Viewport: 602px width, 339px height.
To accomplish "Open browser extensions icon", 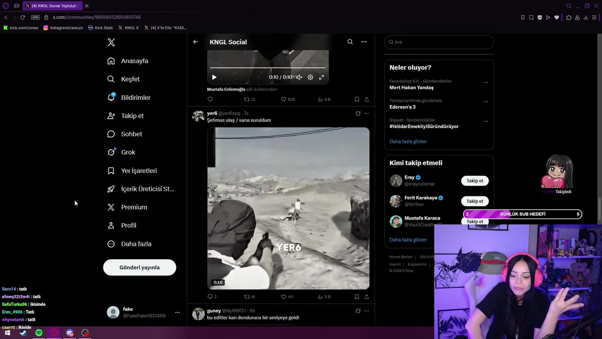I will pos(569,17).
